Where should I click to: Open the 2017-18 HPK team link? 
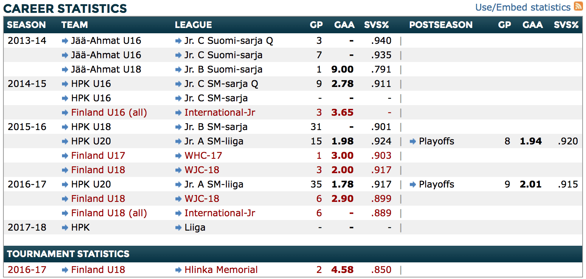(x=80, y=228)
